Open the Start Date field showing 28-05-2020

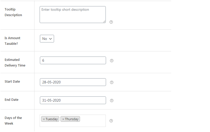73,82
